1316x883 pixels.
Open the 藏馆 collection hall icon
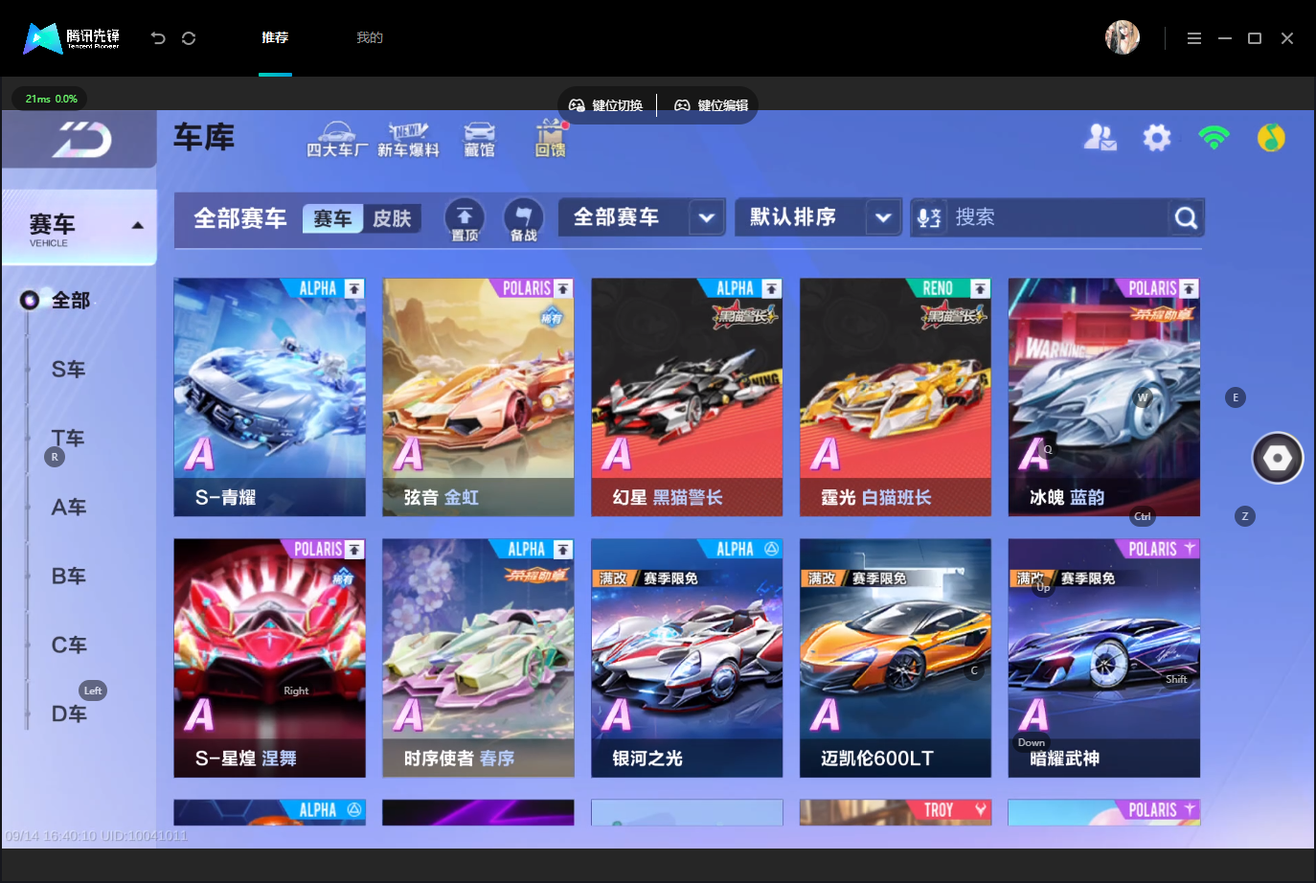point(479,139)
